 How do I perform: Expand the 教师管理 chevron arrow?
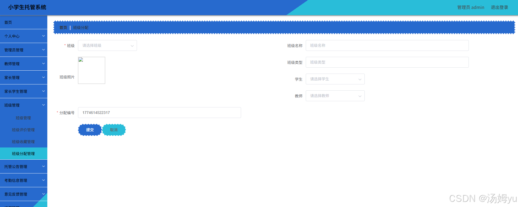(x=43, y=64)
